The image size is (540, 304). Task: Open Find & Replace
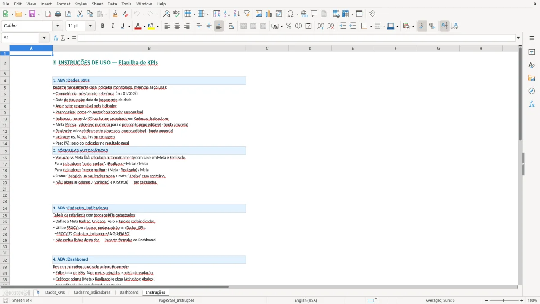(166, 14)
